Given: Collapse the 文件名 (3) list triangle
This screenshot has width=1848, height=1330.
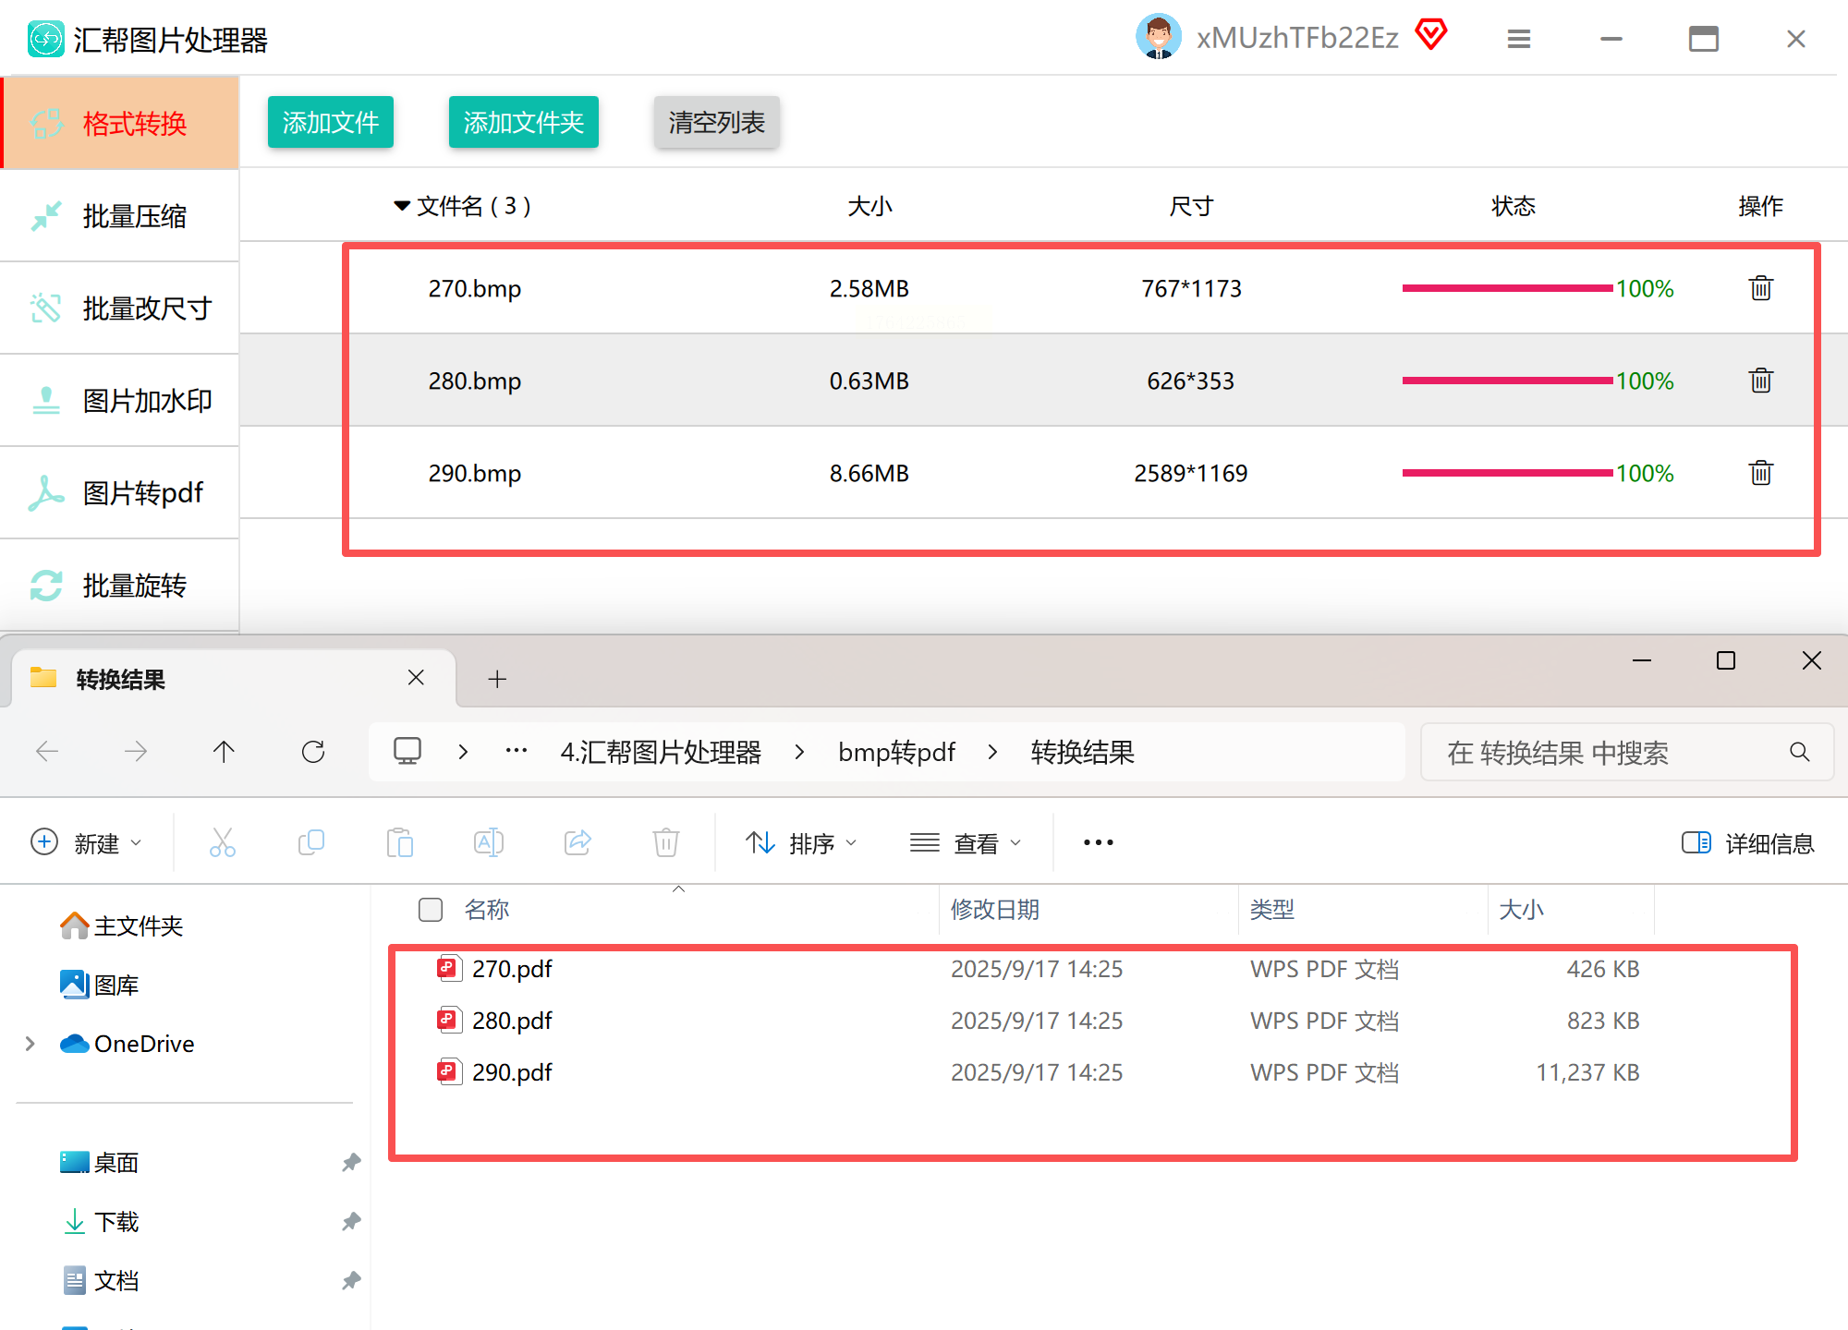Looking at the screenshot, I should pos(402,205).
